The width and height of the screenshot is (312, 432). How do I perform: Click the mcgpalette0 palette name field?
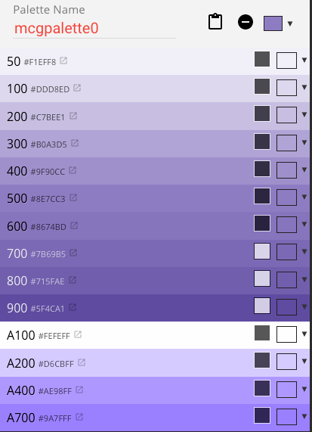click(x=94, y=29)
